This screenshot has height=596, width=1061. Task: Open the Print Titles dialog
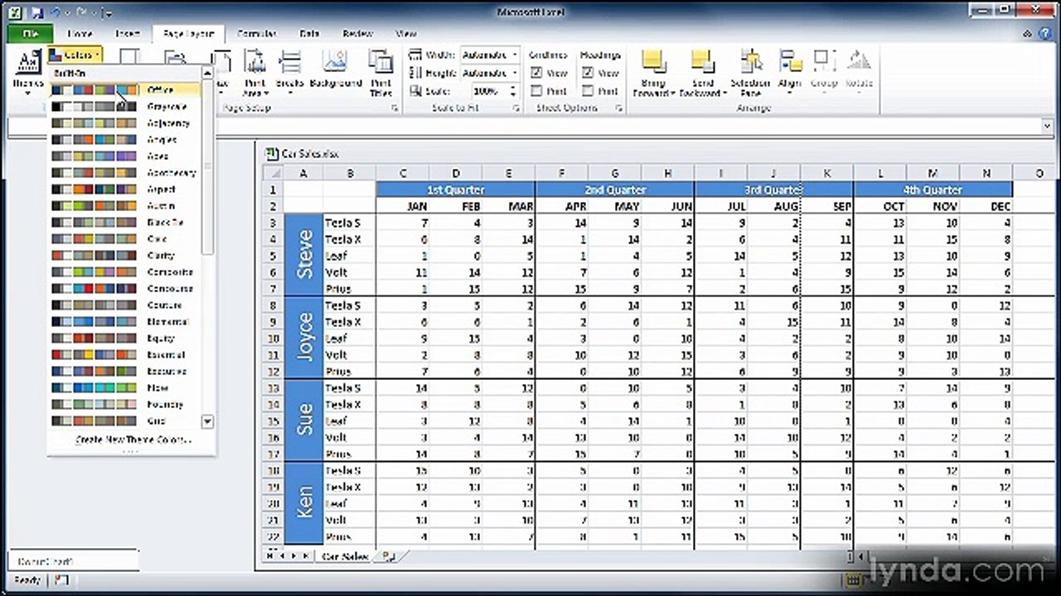380,73
